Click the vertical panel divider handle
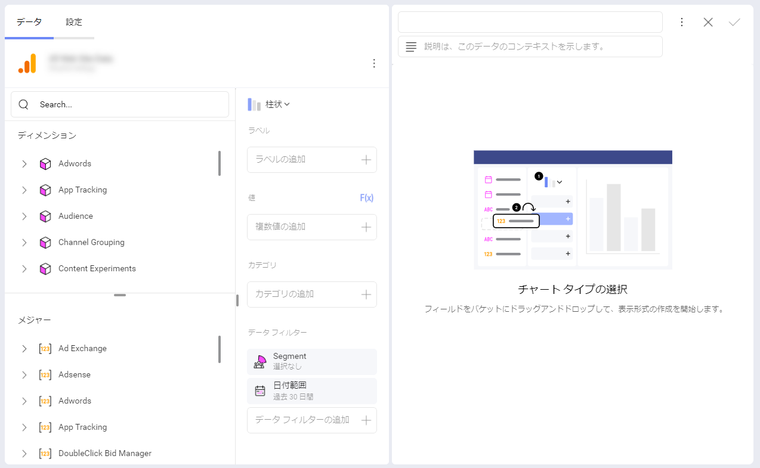 click(x=237, y=300)
